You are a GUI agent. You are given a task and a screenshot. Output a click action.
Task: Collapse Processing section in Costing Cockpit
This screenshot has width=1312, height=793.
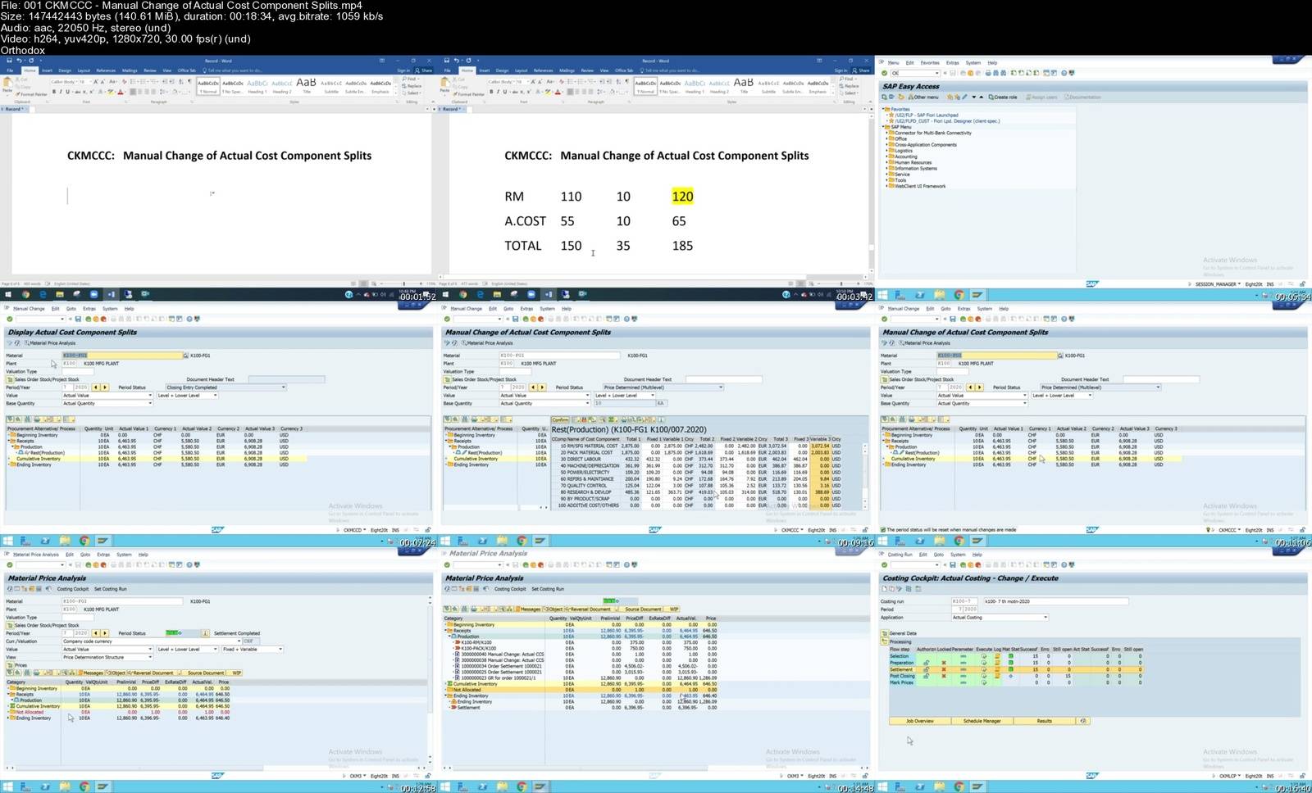tap(885, 641)
